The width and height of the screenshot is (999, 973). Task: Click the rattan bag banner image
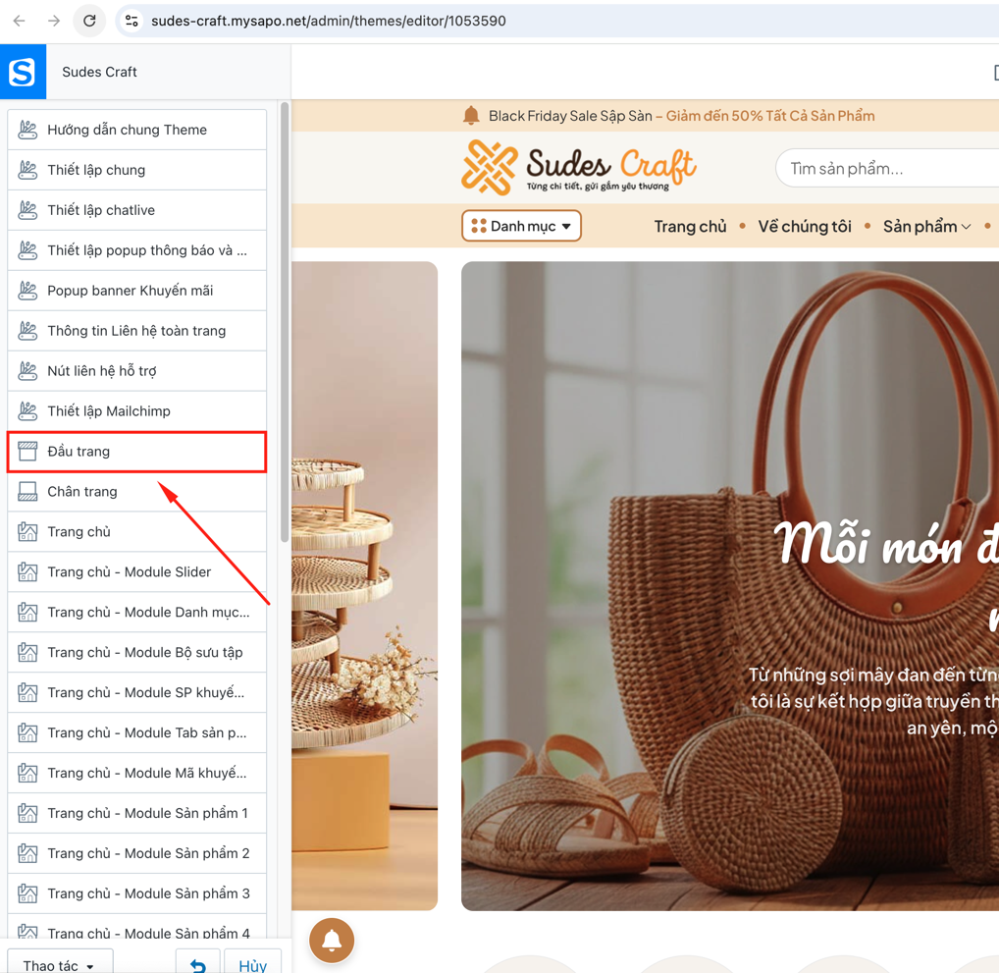730,585
